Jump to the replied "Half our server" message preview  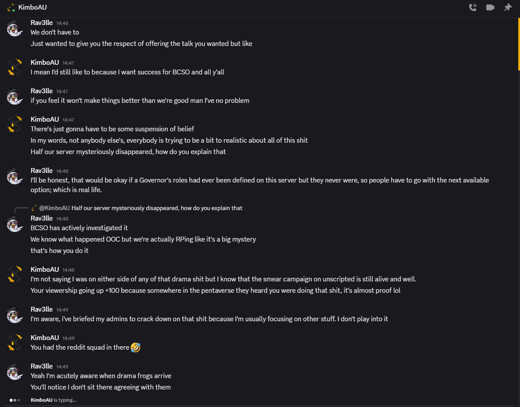[156, 208]
